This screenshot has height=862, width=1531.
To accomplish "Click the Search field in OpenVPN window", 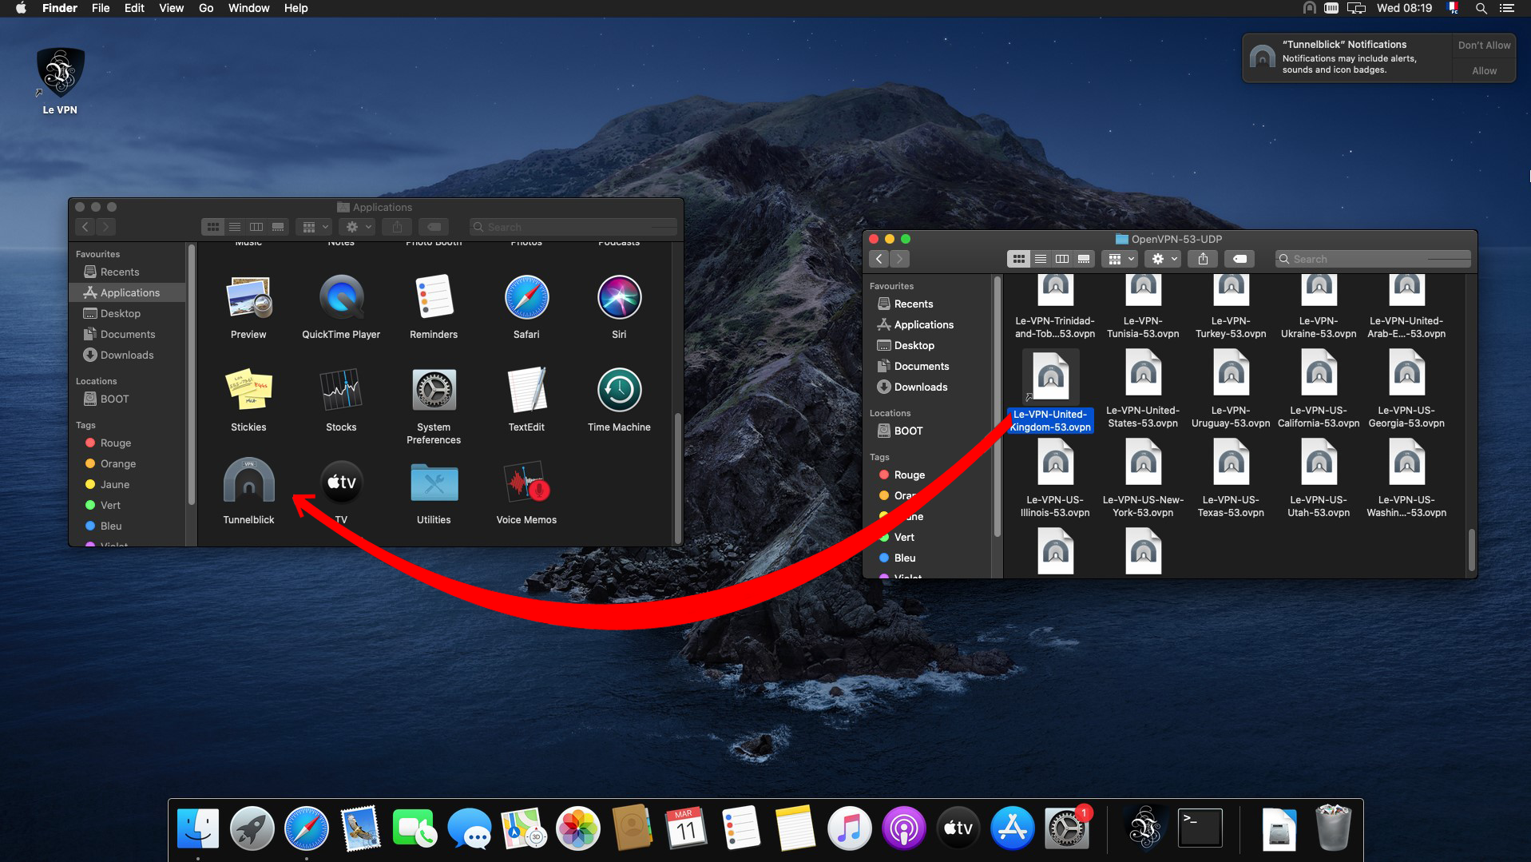I will tap(1373, 259).
